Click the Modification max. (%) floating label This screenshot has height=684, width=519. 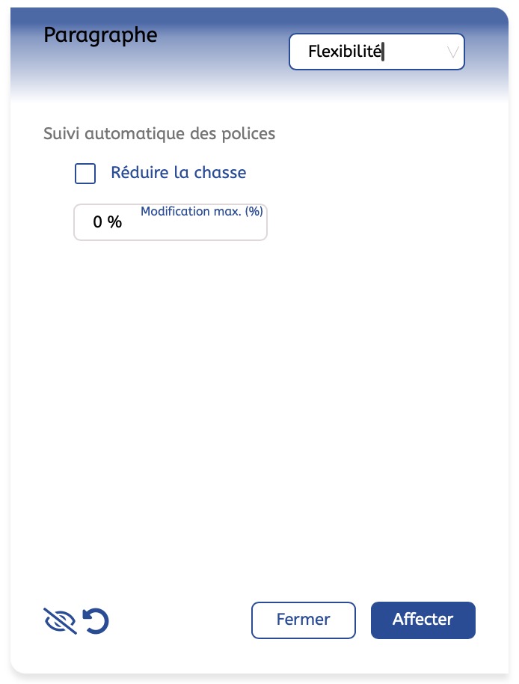click(201, 212)
